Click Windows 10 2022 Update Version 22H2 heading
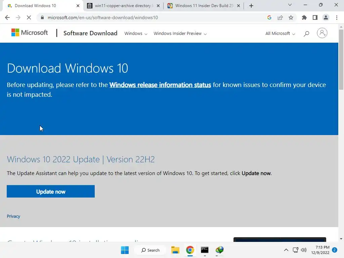 pyautogui.click(x=81, y=159)
